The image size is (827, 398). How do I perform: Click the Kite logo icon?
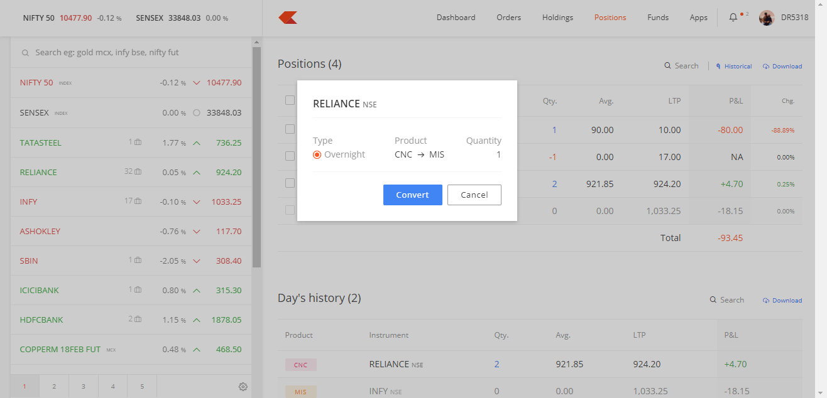288,18
